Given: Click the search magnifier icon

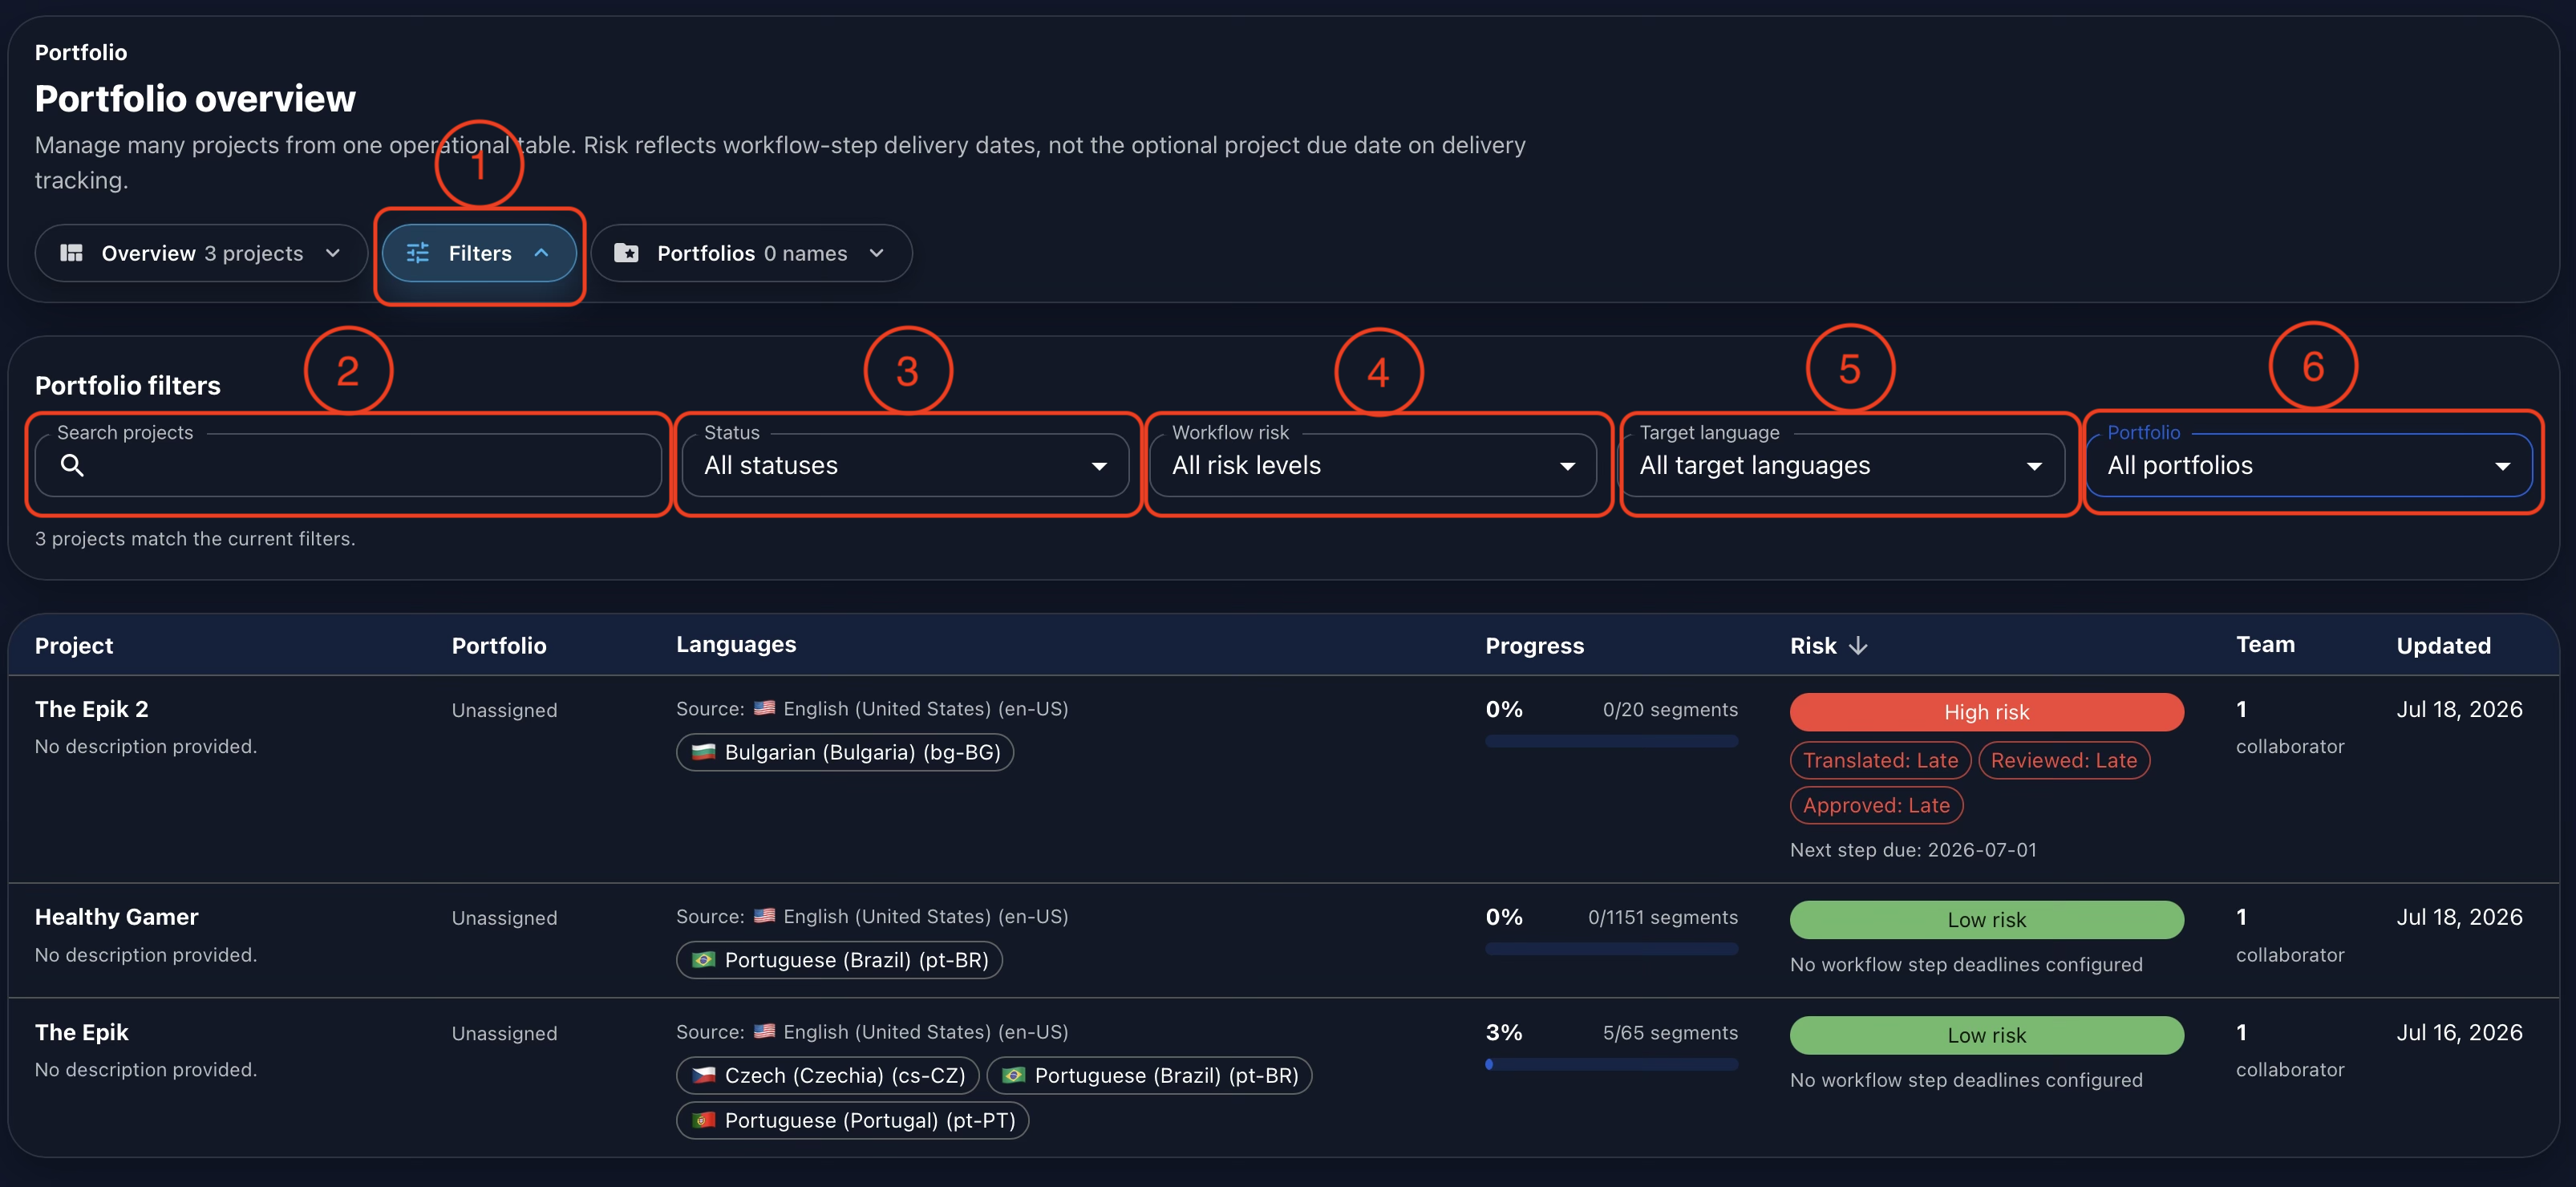Looking at the screenshot, I should point(72,465).
